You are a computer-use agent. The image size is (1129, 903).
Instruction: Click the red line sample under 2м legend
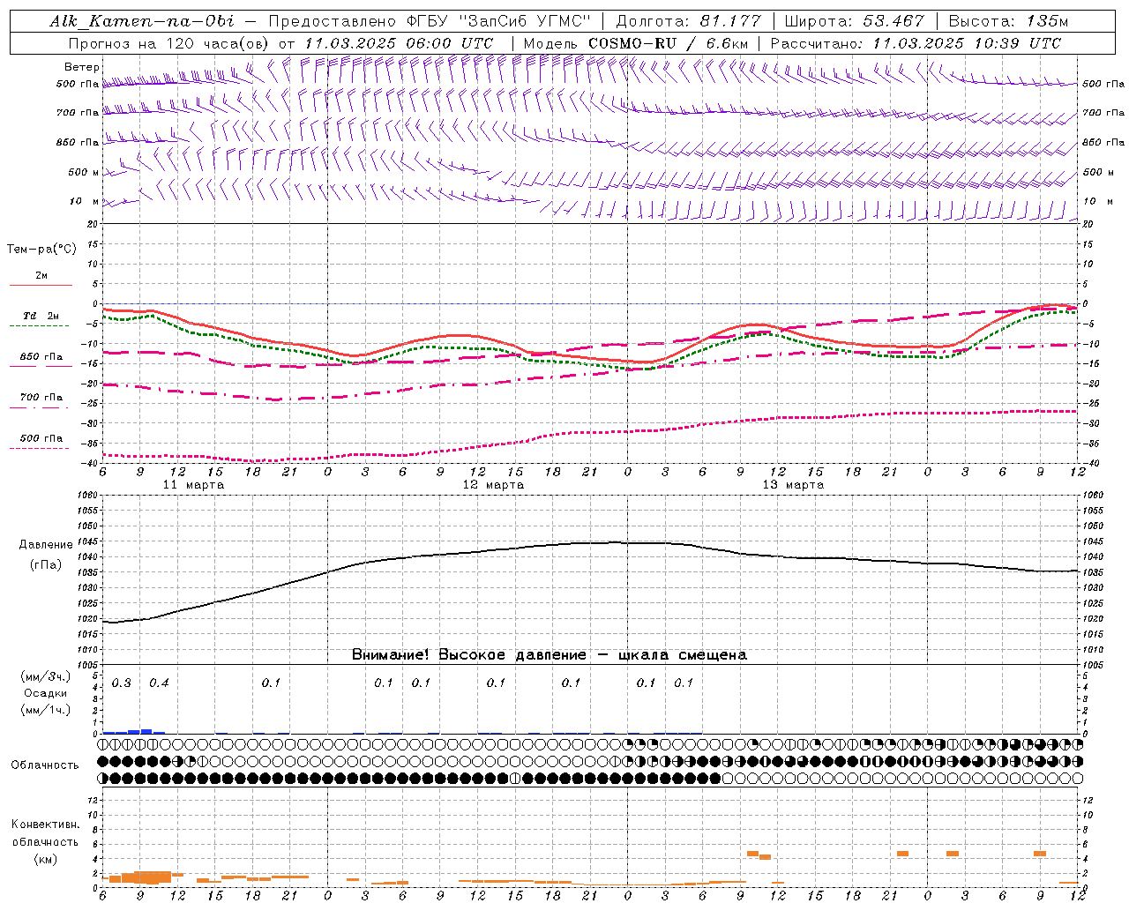click(41, 286)
